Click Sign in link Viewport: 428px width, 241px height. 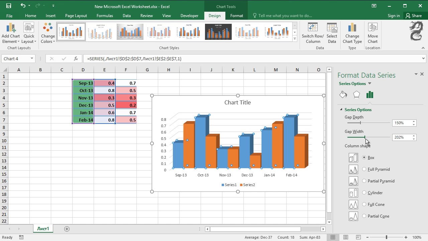[x=394, y=16]
